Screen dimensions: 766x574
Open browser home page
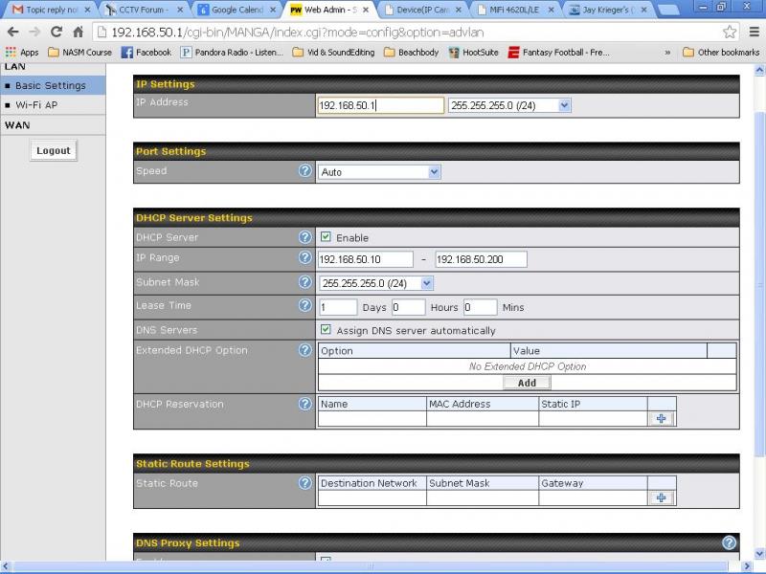79,33
